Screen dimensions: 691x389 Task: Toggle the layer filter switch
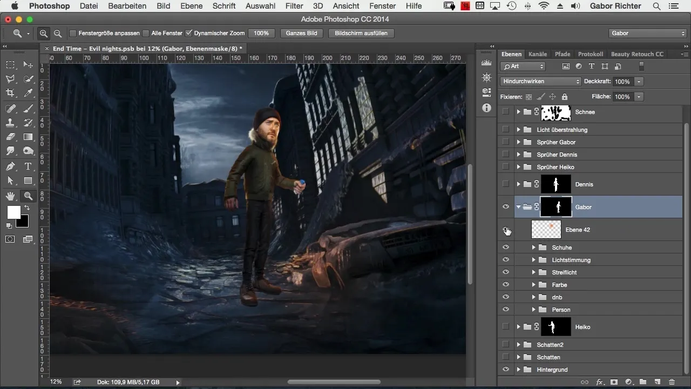[x=641, y=66]
